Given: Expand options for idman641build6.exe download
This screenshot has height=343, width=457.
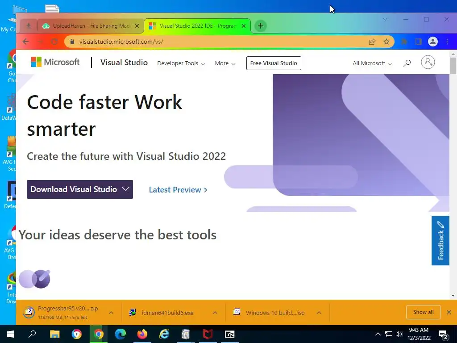Looking at the screenshot, I should [215, 312].
